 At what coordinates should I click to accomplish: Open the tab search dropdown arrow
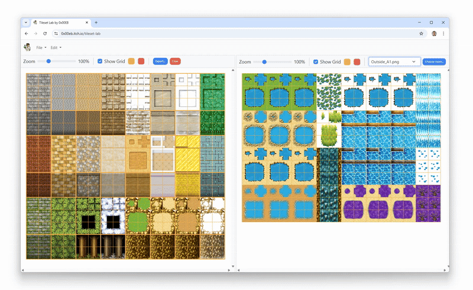click(x=26, y=22)
